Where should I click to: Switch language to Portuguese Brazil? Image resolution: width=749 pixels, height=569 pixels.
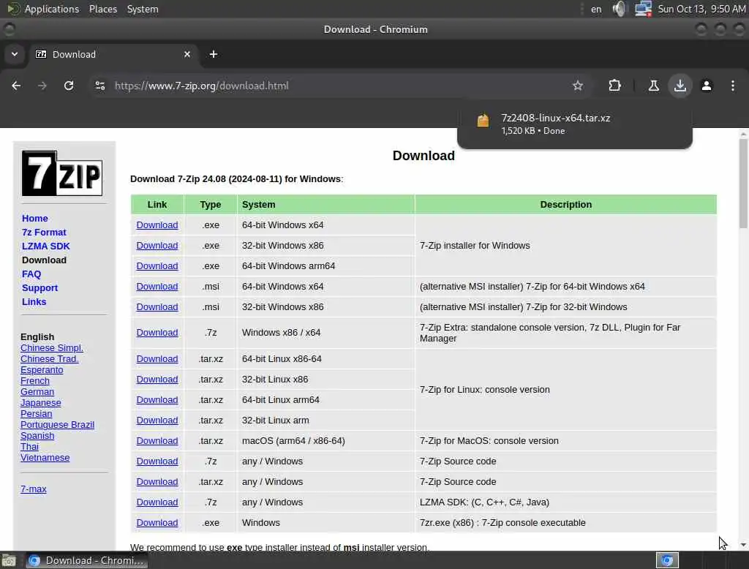[57, 425]
